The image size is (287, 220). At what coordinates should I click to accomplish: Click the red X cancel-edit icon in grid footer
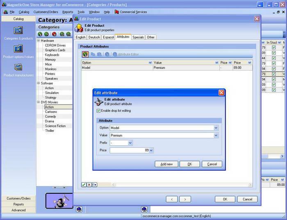[89, 185]
